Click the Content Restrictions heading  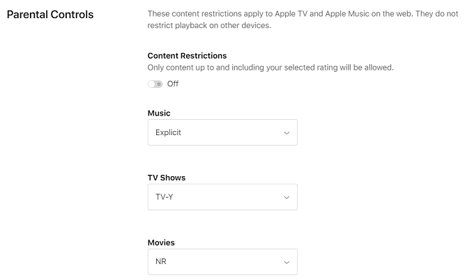187,56
